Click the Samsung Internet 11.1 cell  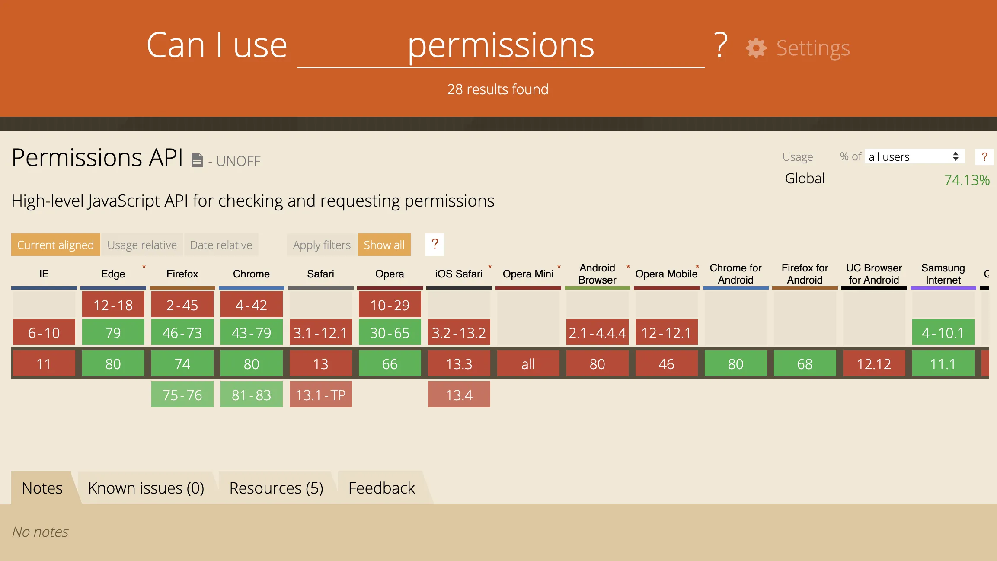943,363
